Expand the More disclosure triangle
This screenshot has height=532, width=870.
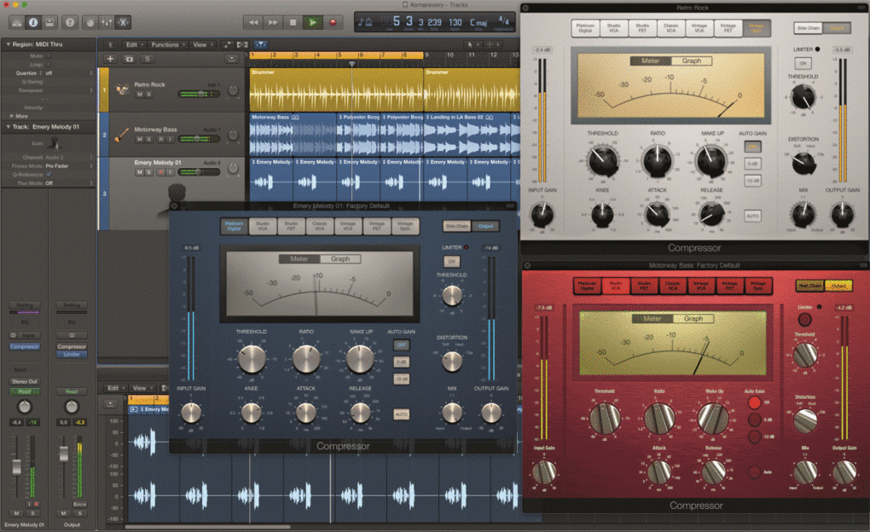(12, 116)
